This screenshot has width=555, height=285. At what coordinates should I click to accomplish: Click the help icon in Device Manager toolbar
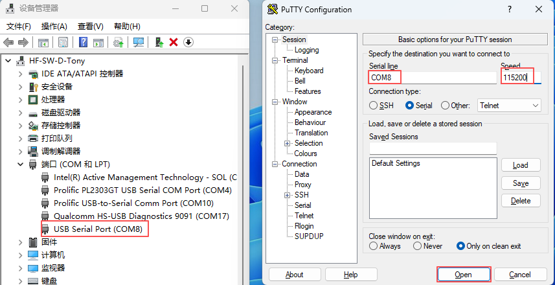click(x=84, y=42)
